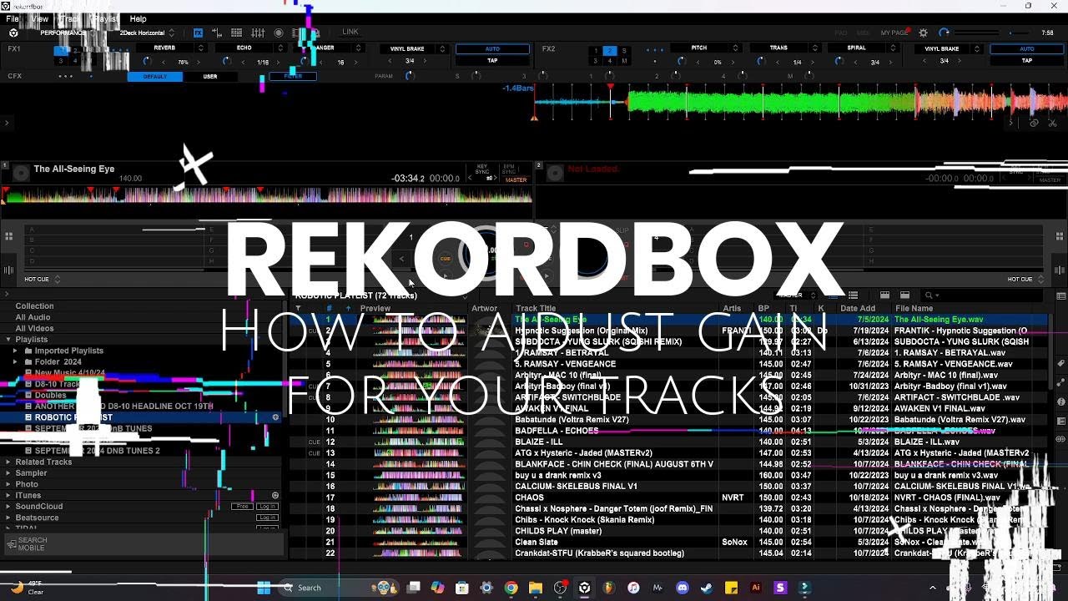Image resolution: width=1068 pixels, height=601 pixels.
Task: Toggle BPM SYNC on deck 1
Action: [x=508, y=169]
